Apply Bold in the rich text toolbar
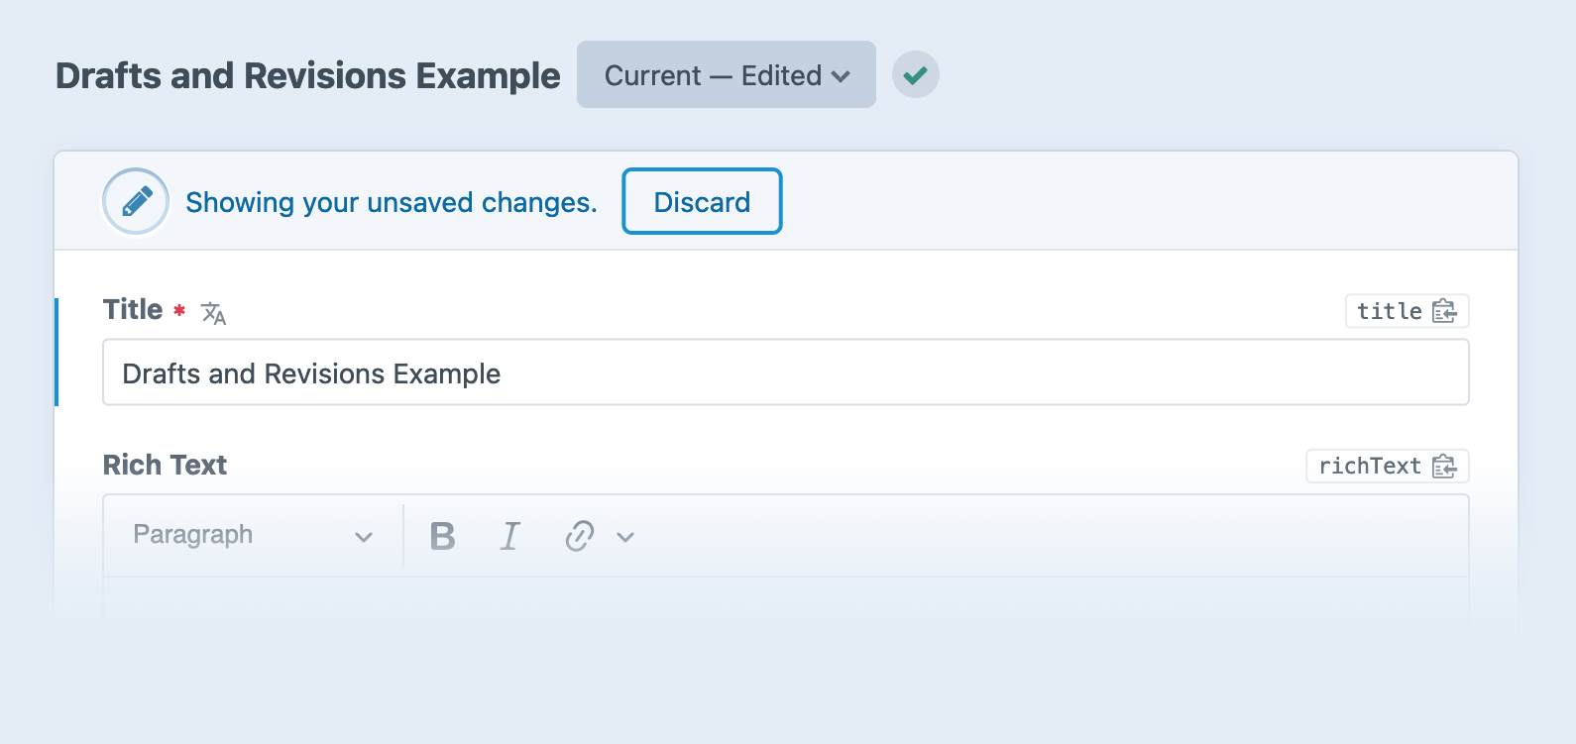 [x=443, y=535]
